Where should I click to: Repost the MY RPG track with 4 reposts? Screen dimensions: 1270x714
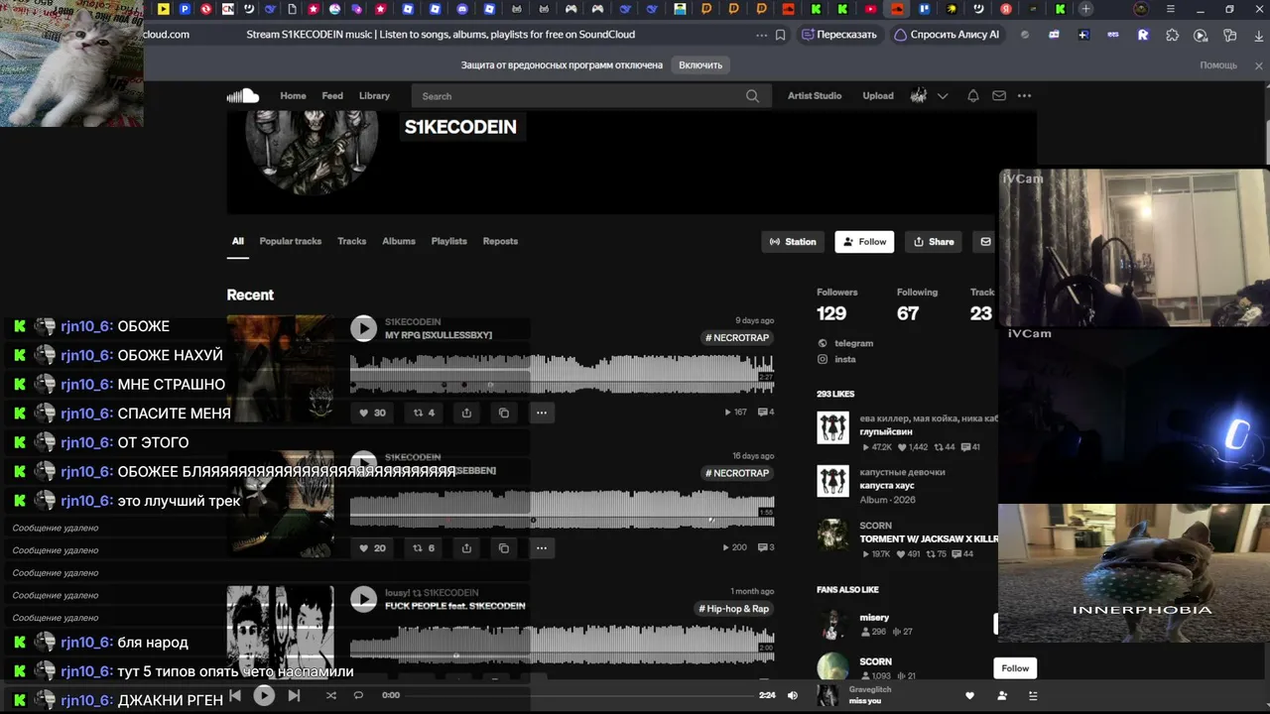pos(425,413)
